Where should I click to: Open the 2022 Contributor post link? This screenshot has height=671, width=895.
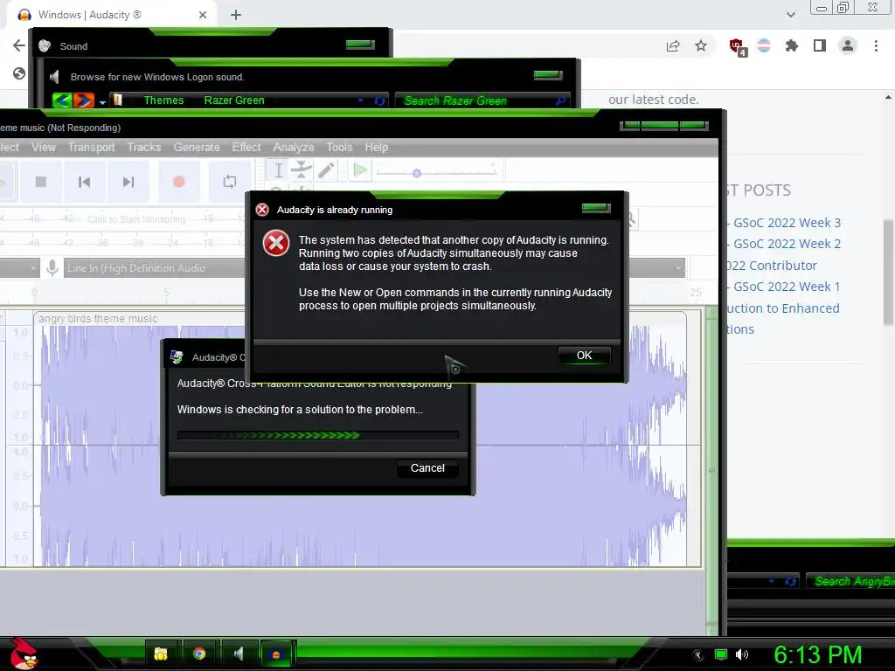coord(771,266)
